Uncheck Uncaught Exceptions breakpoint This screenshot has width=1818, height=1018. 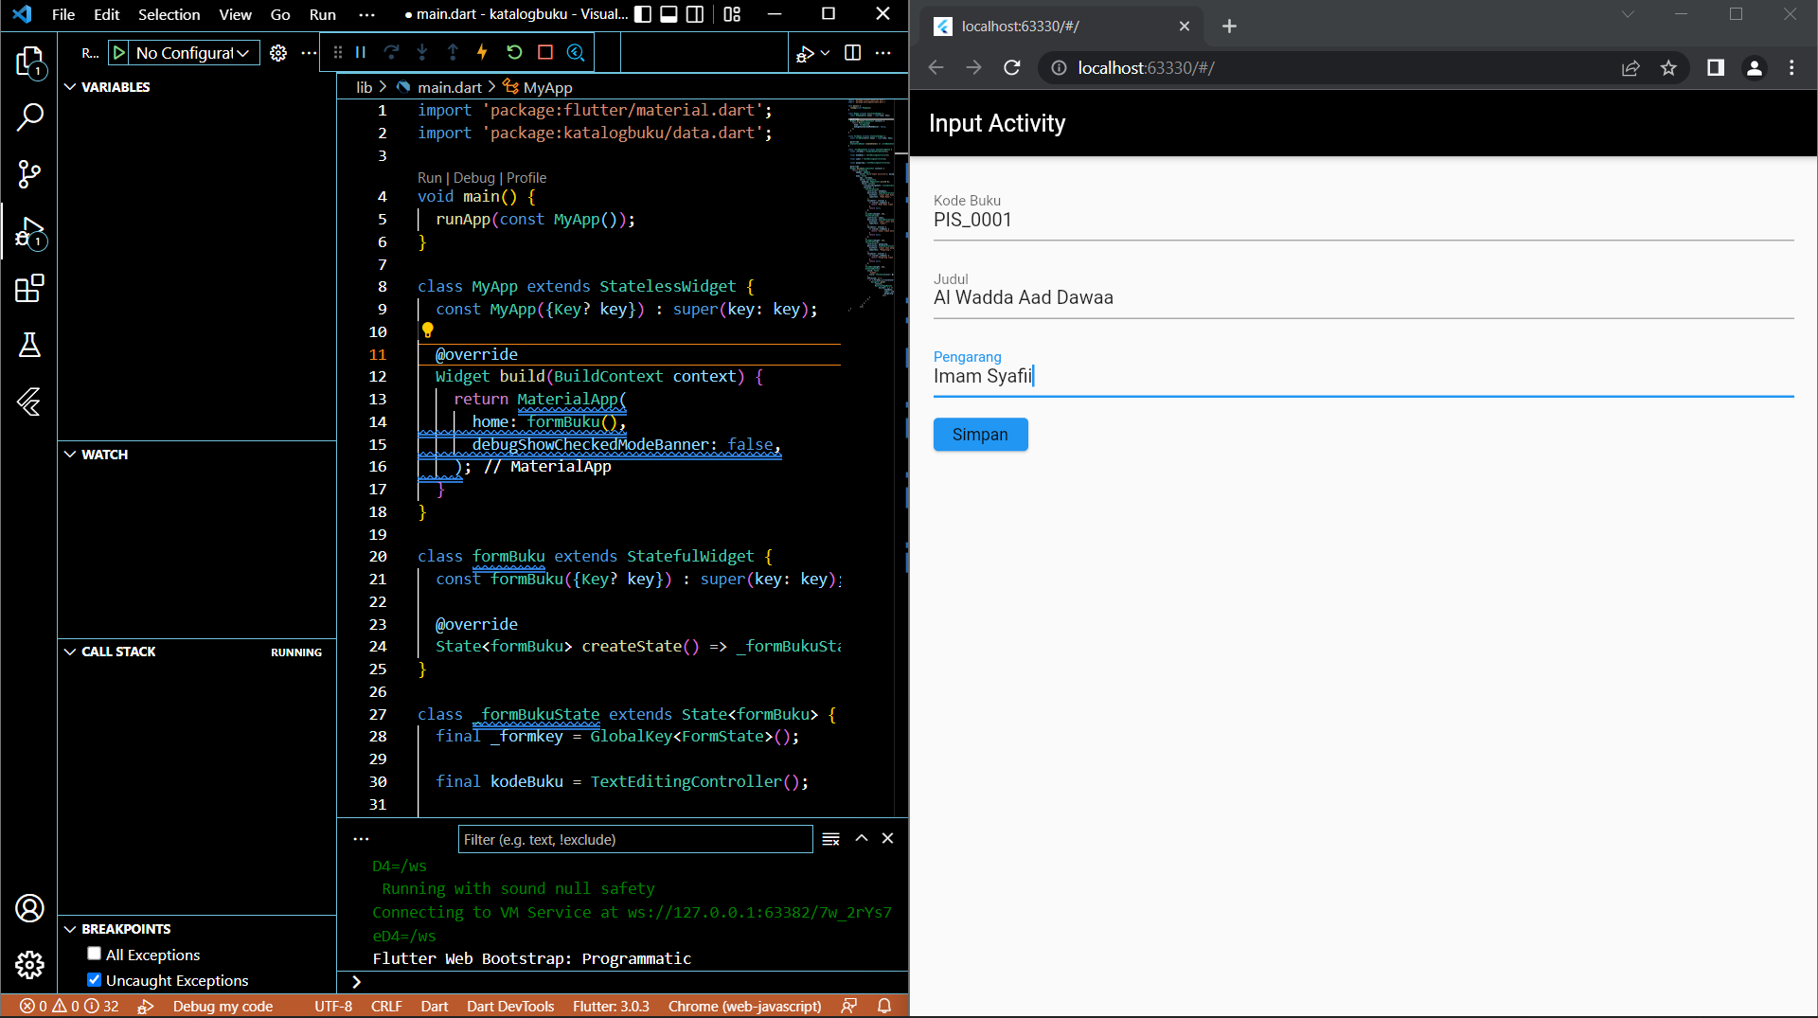[95, 980]
